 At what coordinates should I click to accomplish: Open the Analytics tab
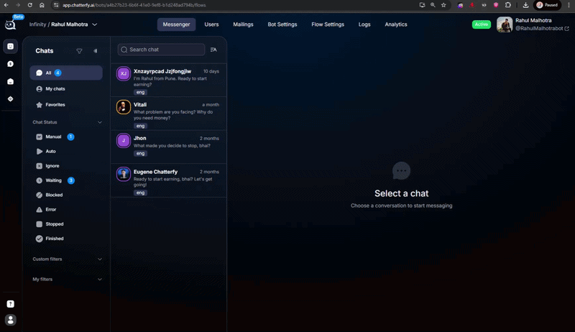point(396,24)
